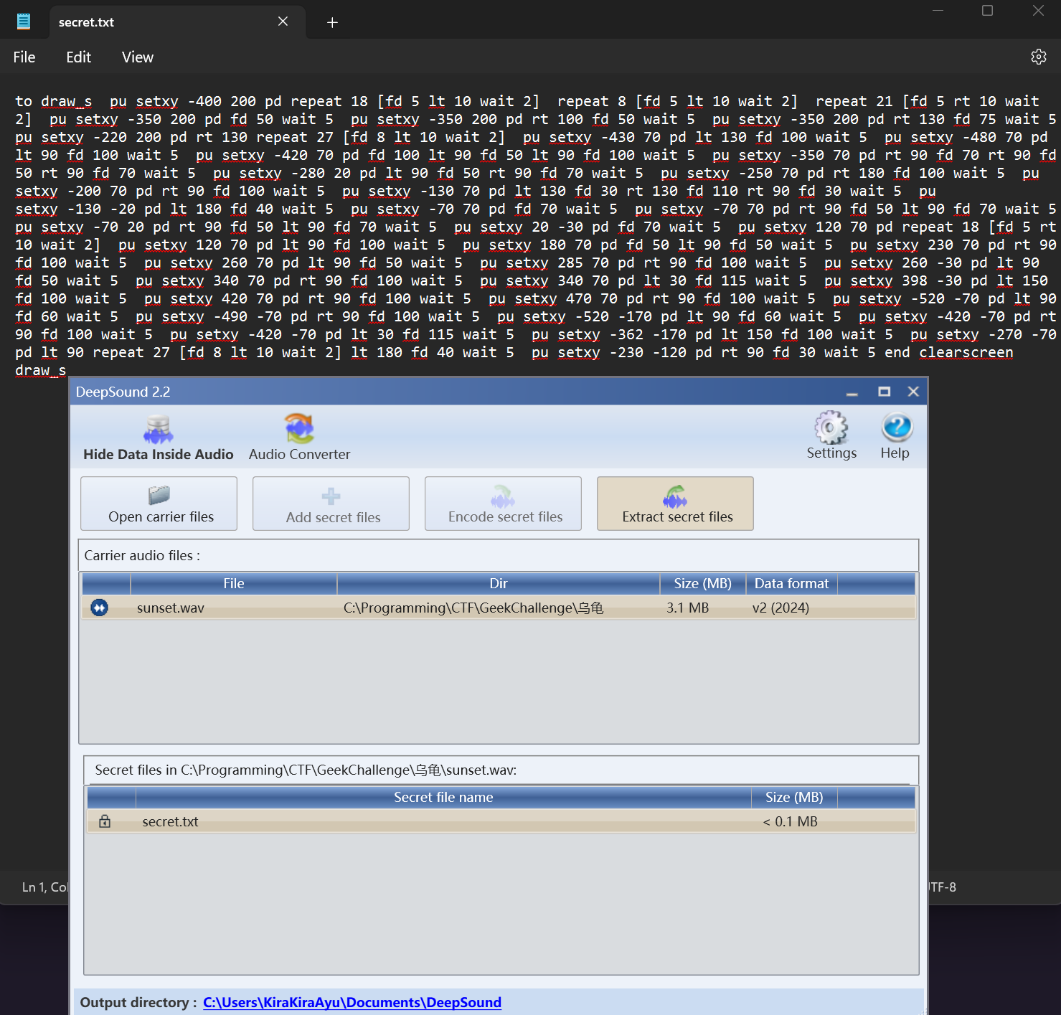The height and width of the screenshot is (1015, 1061).
Task: Click the 3.1 MB size cell
Action: (687, 608)
